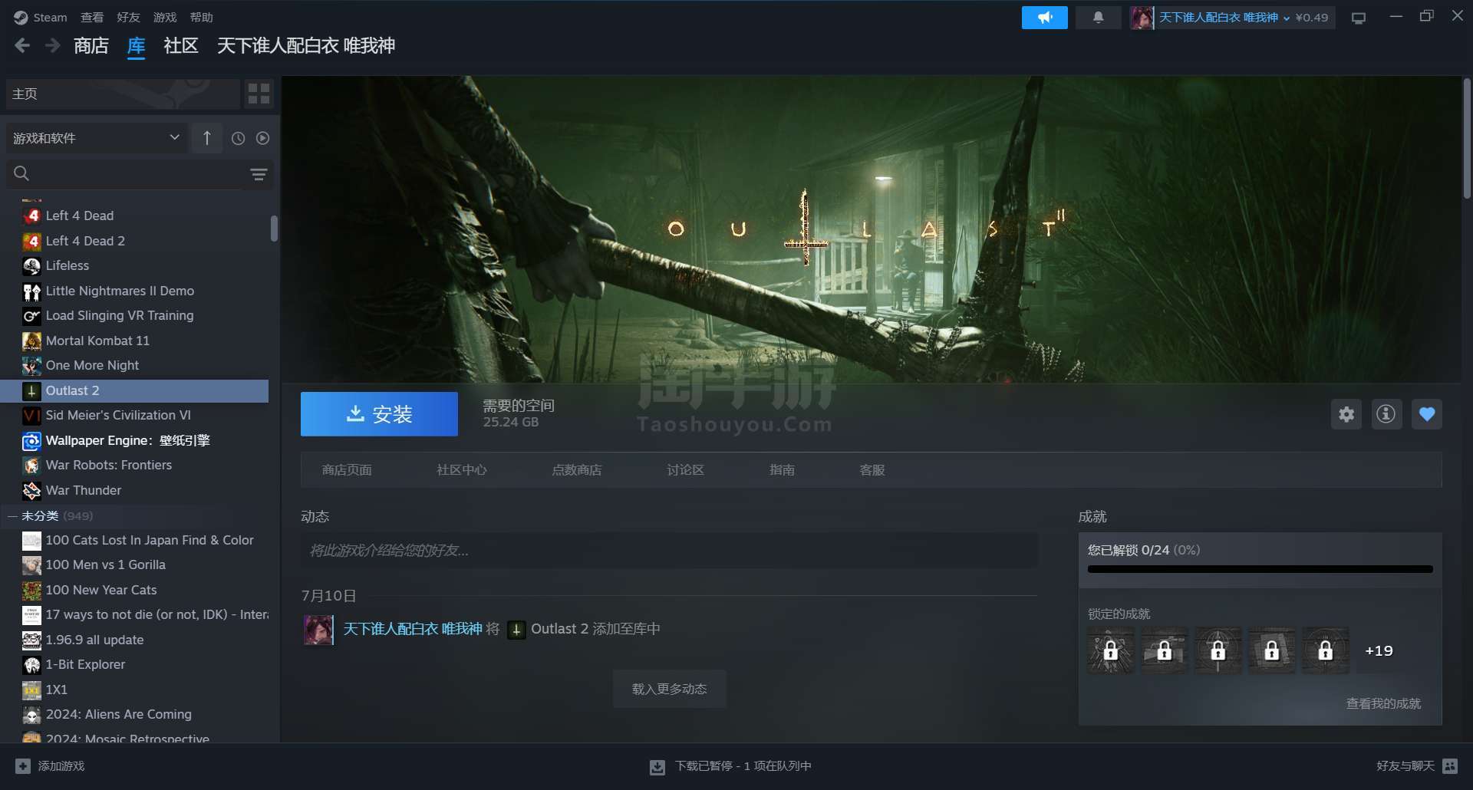The image size is (1473, 790).
Task: Open 客服 support link
Action: tap(872, 469)
